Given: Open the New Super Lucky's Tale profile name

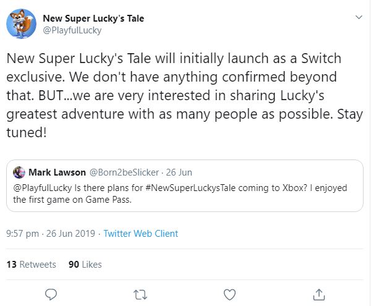Looking at the screenshot, I should click(93, 19).
